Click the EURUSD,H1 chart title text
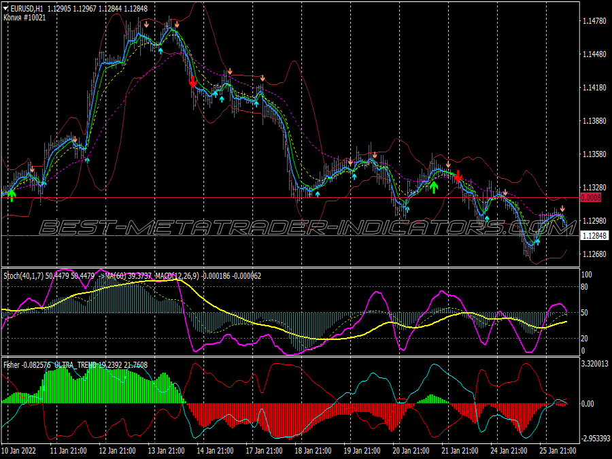 click(x=27, y=8)
